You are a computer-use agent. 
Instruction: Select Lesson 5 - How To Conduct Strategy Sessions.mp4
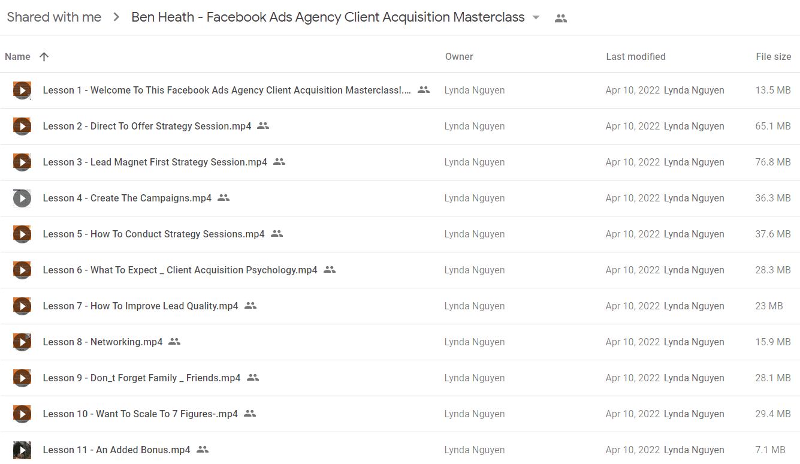pos(400,234)
